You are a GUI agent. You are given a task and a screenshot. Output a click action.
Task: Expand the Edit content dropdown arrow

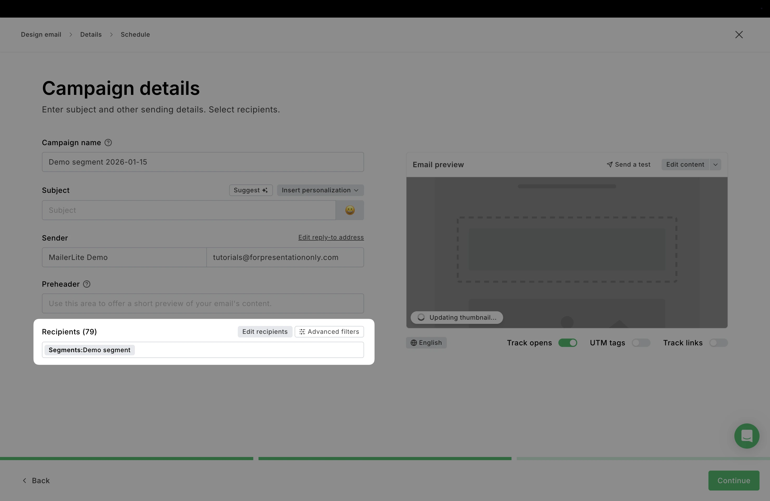point(715,164)
